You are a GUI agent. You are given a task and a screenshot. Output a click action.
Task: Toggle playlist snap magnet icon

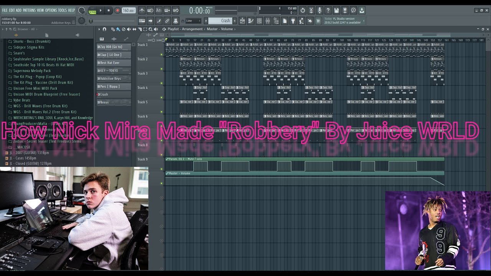(x=104, y=29)
